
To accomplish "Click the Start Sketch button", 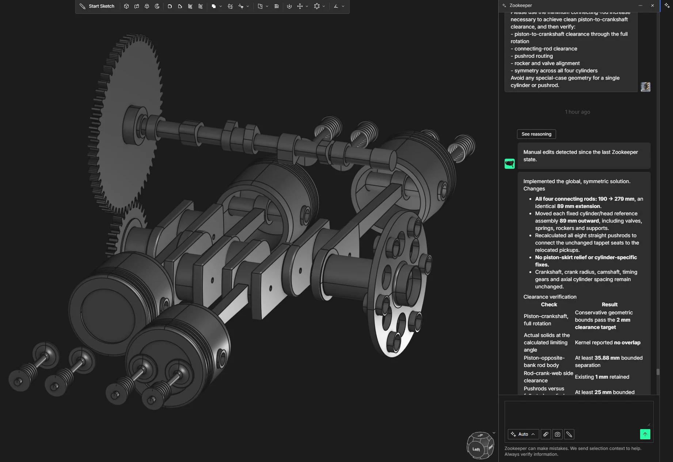I will pyautogui.click(x=97, y=6).
